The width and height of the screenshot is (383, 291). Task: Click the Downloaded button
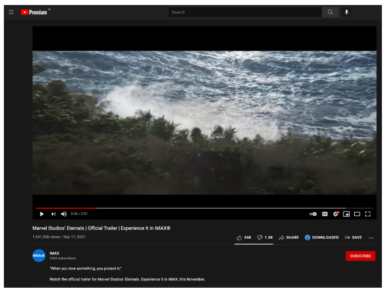pos(321,238)
